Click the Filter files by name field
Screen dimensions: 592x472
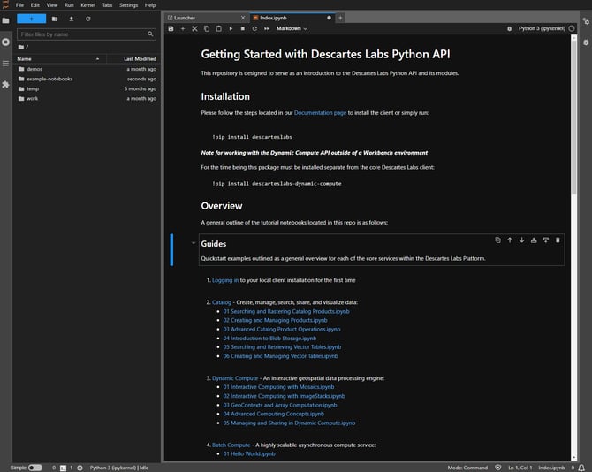(x=86, y=34)
